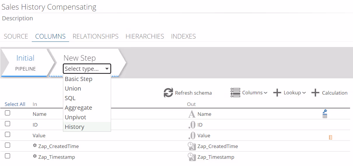Click the Select All link
Viewport: 353px width, 166px height.
[15, 104]
